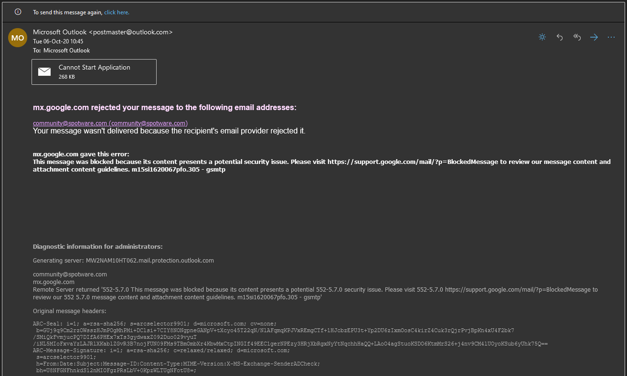Click the 'h=From:Date:Subject' header line
The image size is (627, 376).
coord(178,364)
